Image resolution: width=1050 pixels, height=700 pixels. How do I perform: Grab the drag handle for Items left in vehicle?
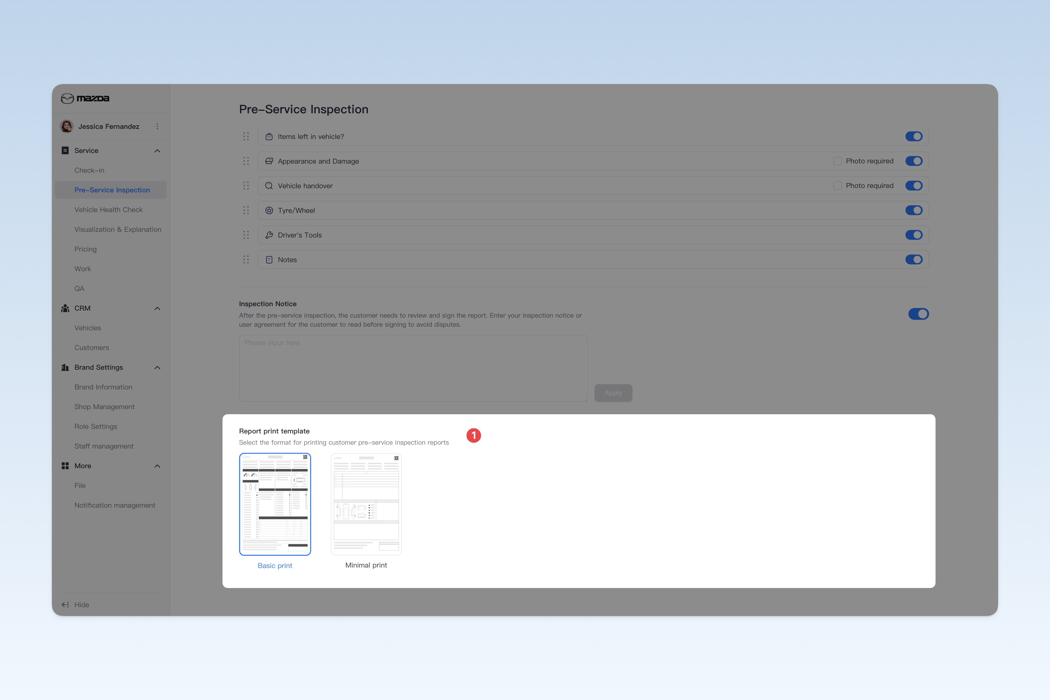click(x=246, y=136)
